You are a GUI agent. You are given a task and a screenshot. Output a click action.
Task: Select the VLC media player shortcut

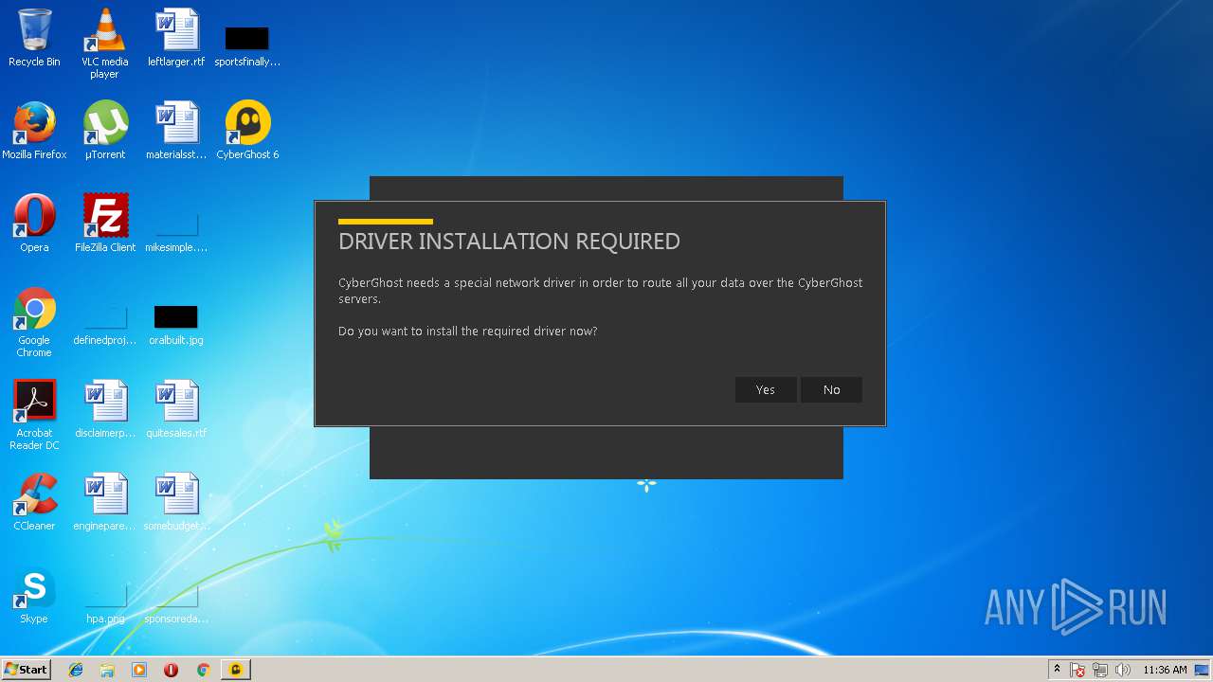click(105, 43)
